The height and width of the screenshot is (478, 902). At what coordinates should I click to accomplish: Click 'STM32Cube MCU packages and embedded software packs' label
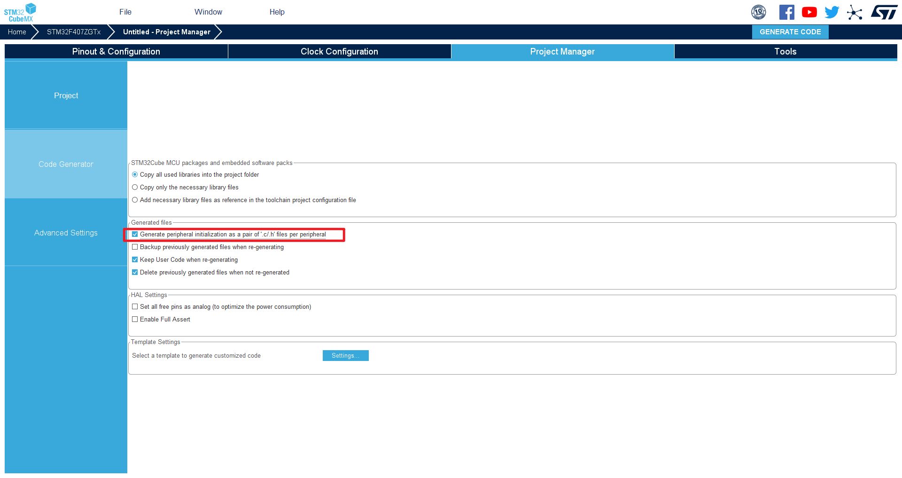pyautogui.click(x=212, y=163)
